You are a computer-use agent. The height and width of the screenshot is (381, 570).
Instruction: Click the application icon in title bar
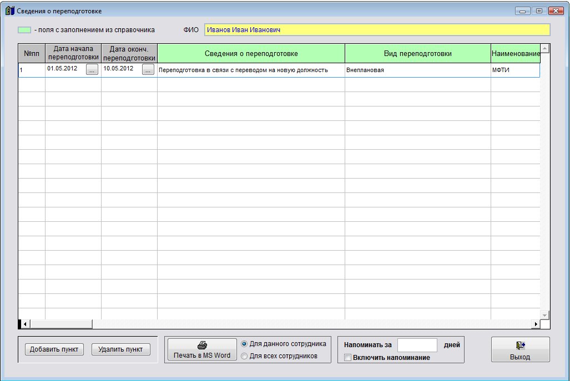pos(9,11)
